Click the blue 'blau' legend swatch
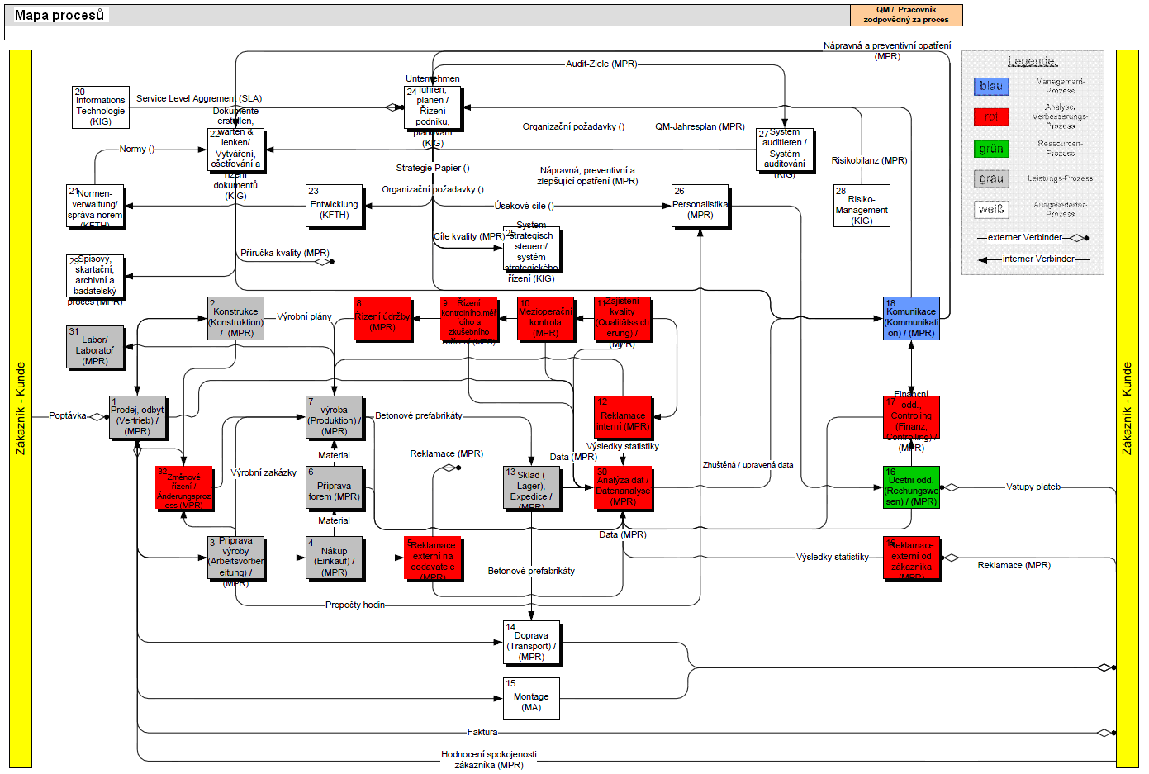The height and width of the screenshot is (774, 1149). coord(991,86)
